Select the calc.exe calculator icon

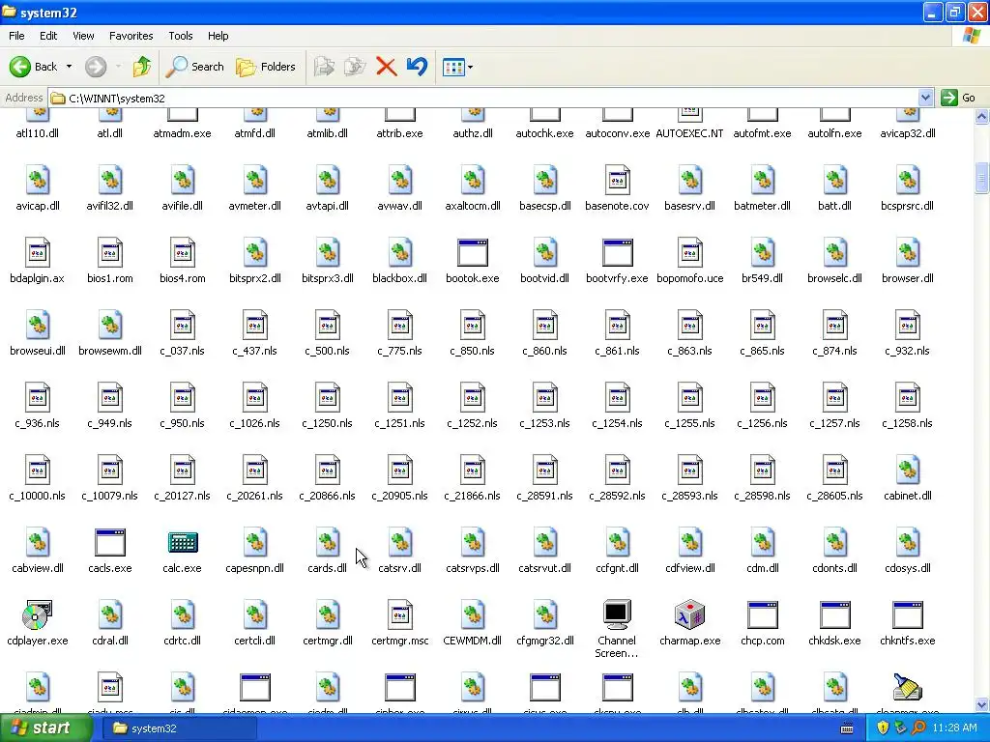183,543
